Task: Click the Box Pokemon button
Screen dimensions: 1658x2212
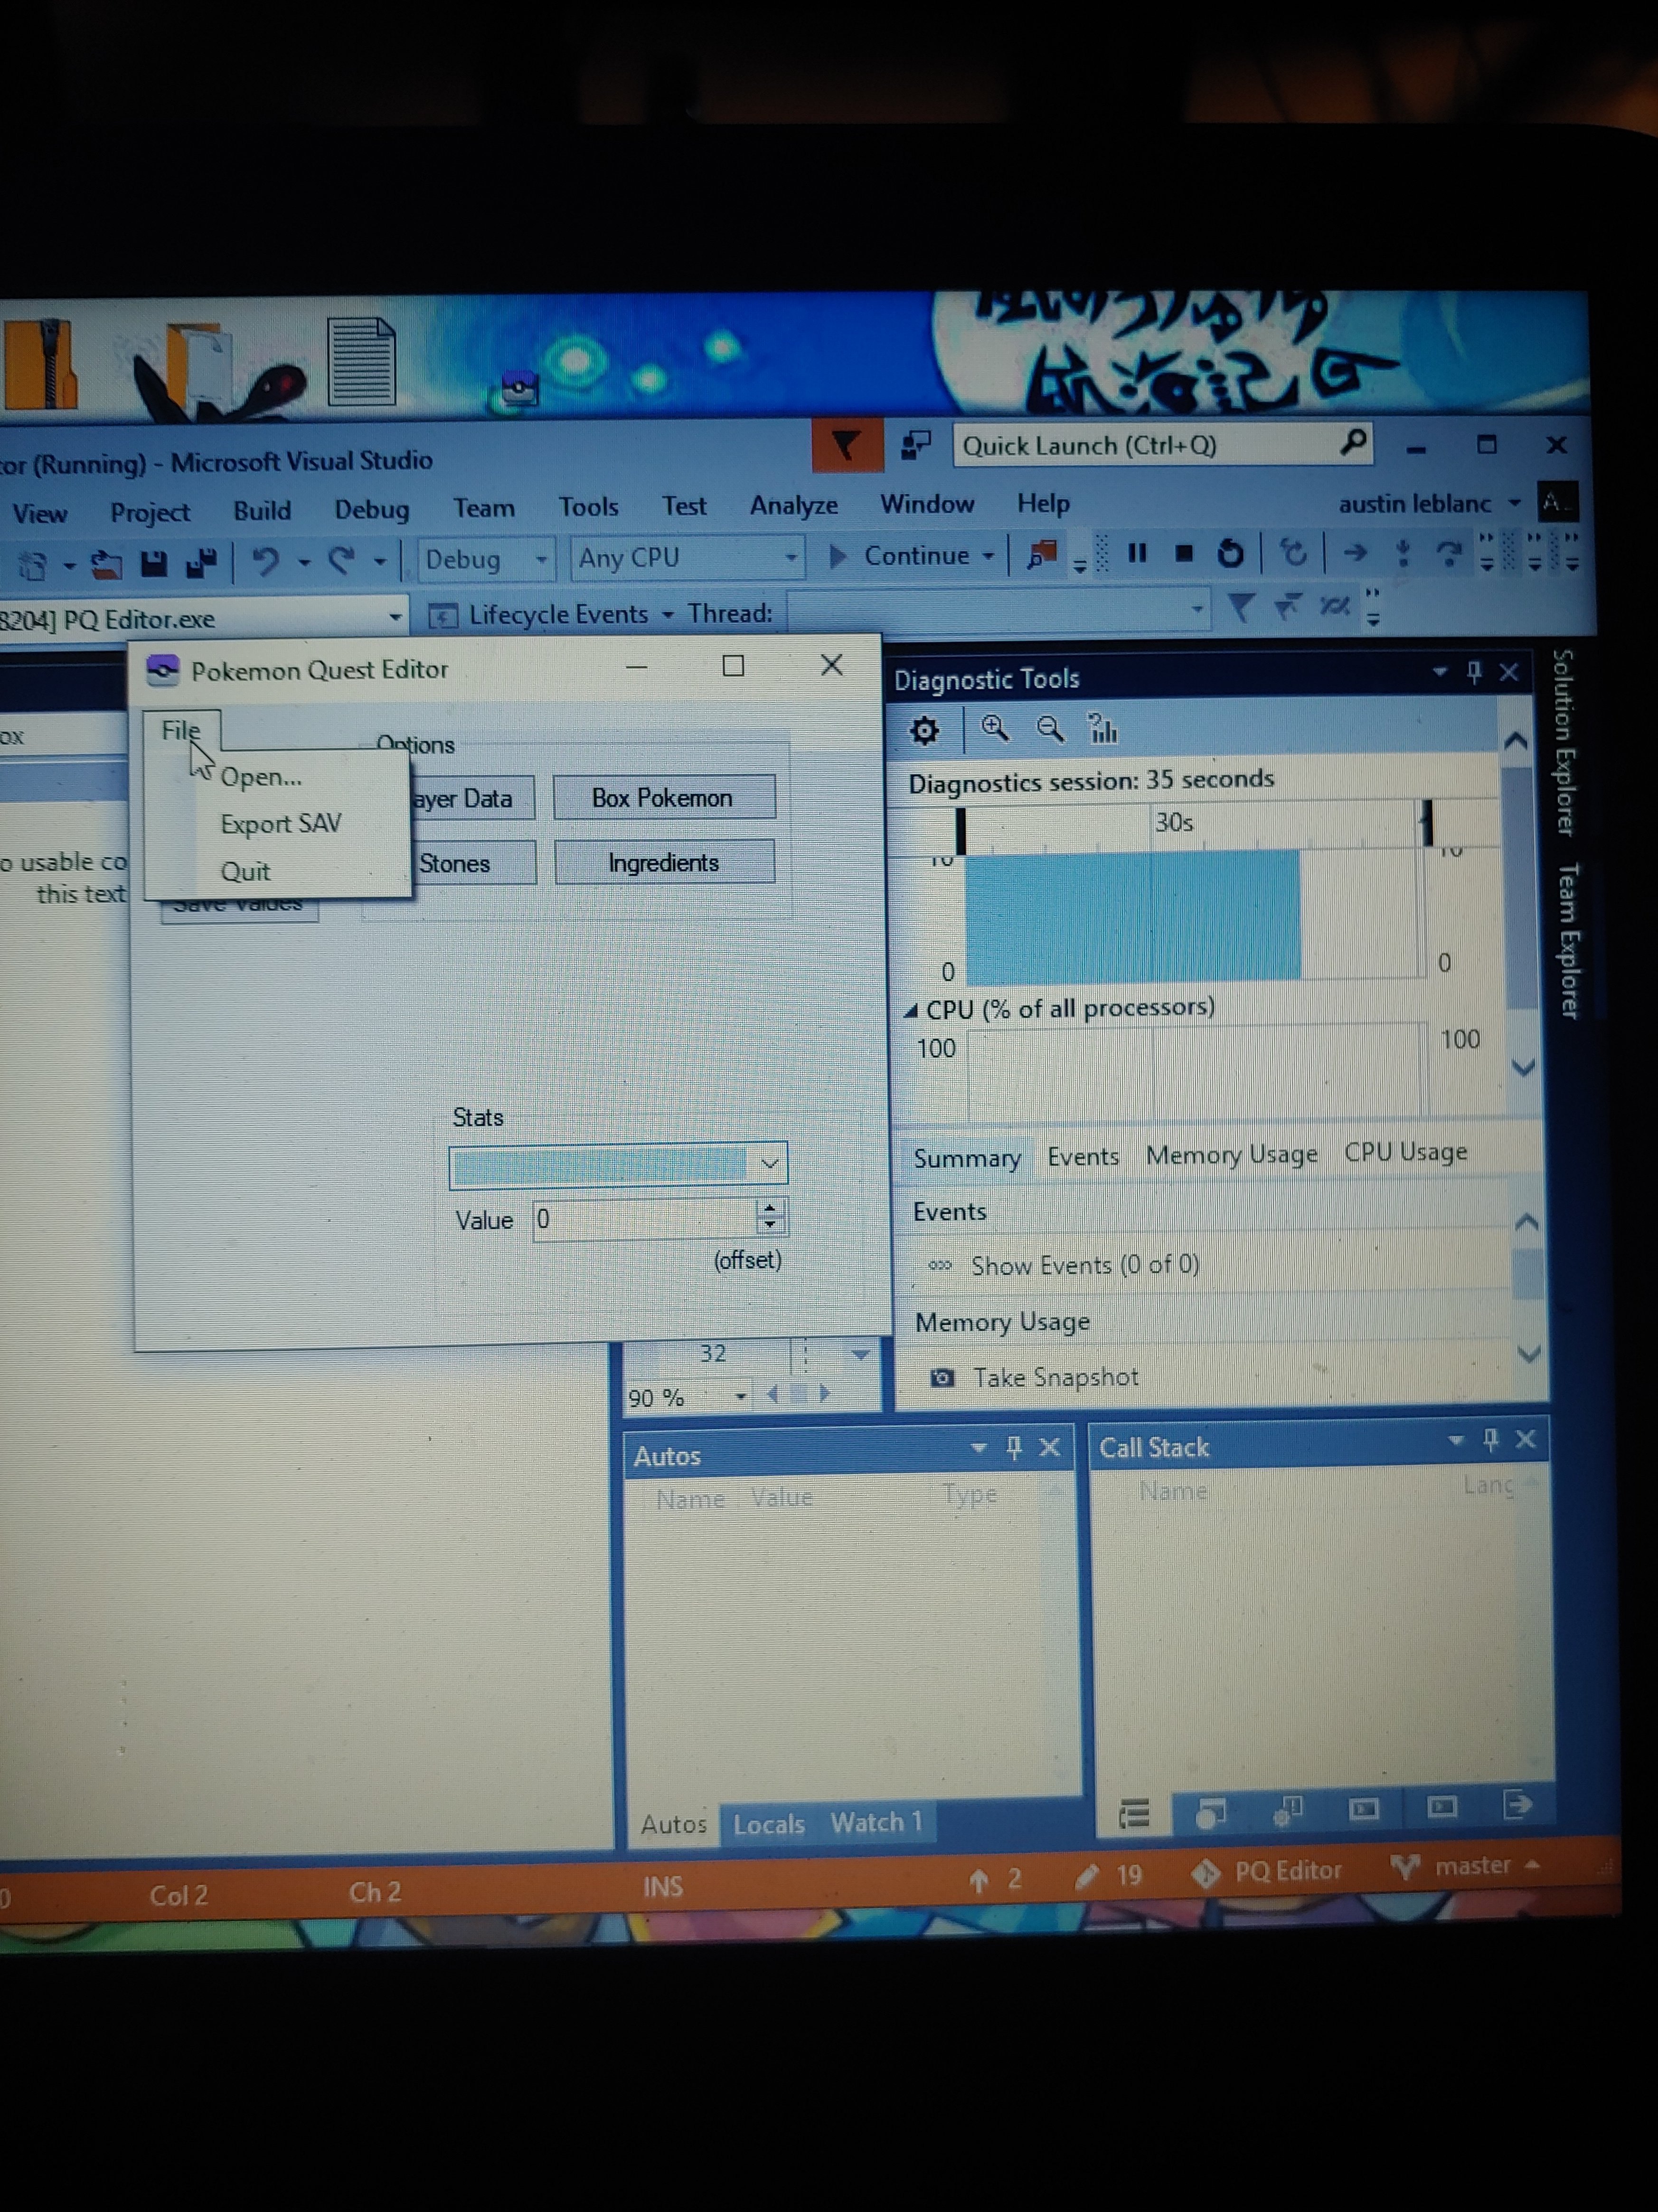Action: [x=663, y=798]
